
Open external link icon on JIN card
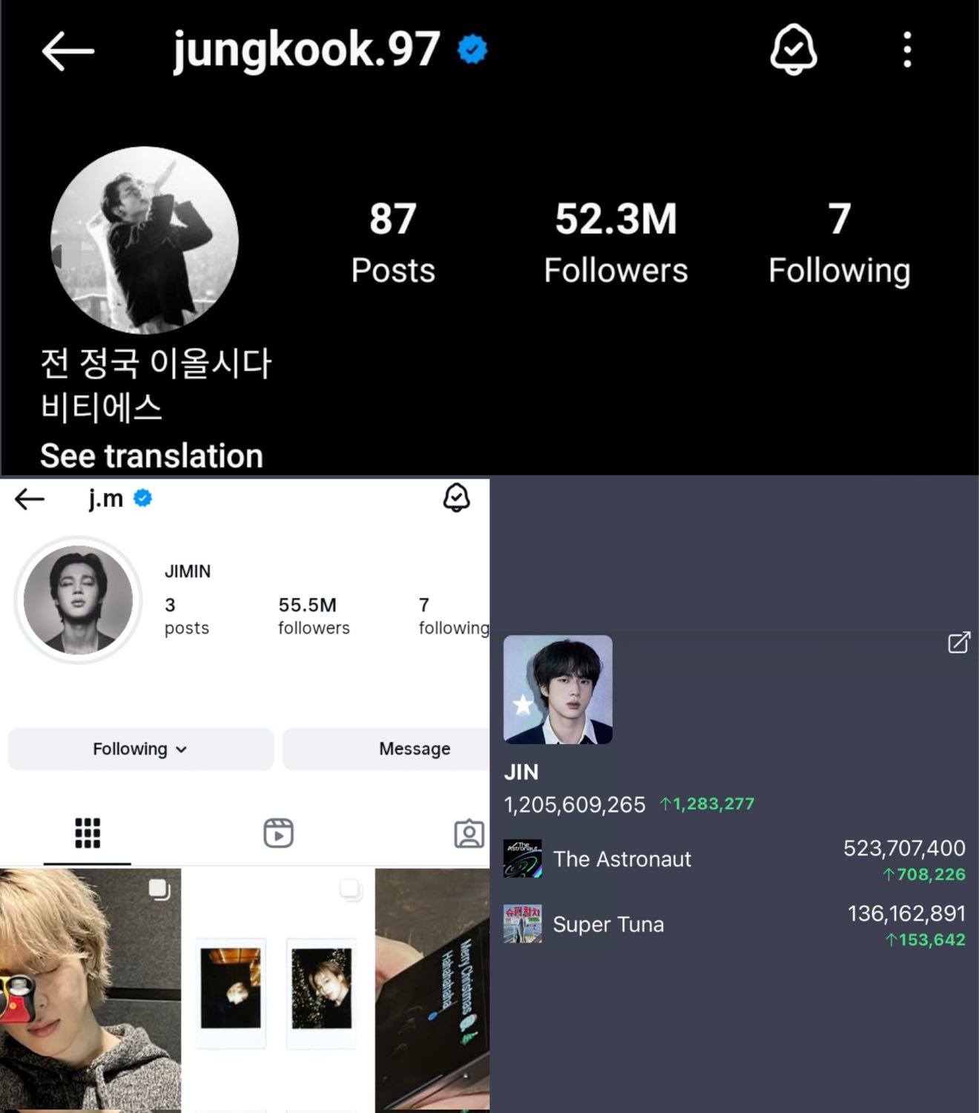(959, 643)
